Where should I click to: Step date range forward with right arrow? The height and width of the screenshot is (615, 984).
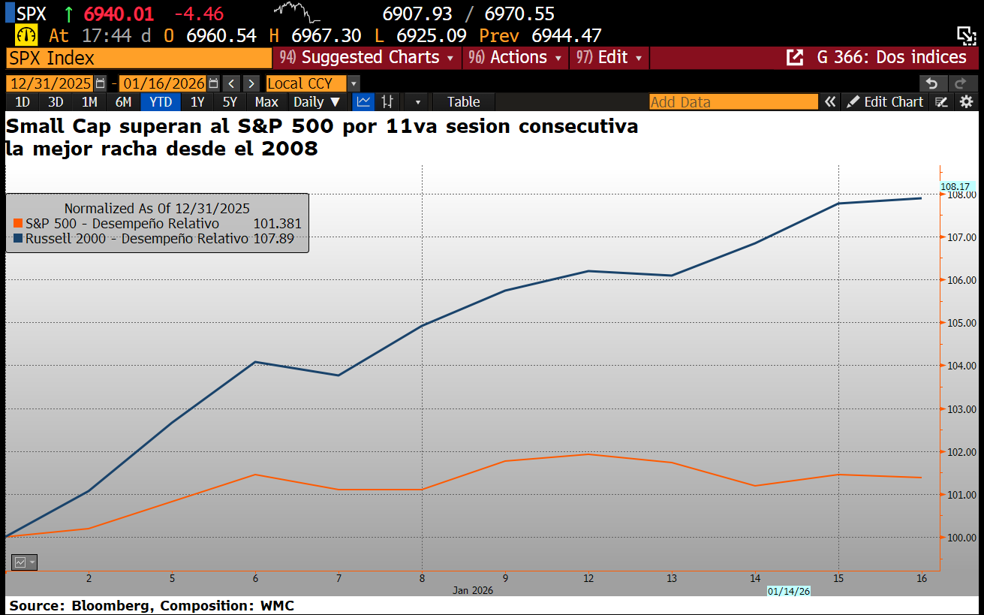(x=251, y=83)
